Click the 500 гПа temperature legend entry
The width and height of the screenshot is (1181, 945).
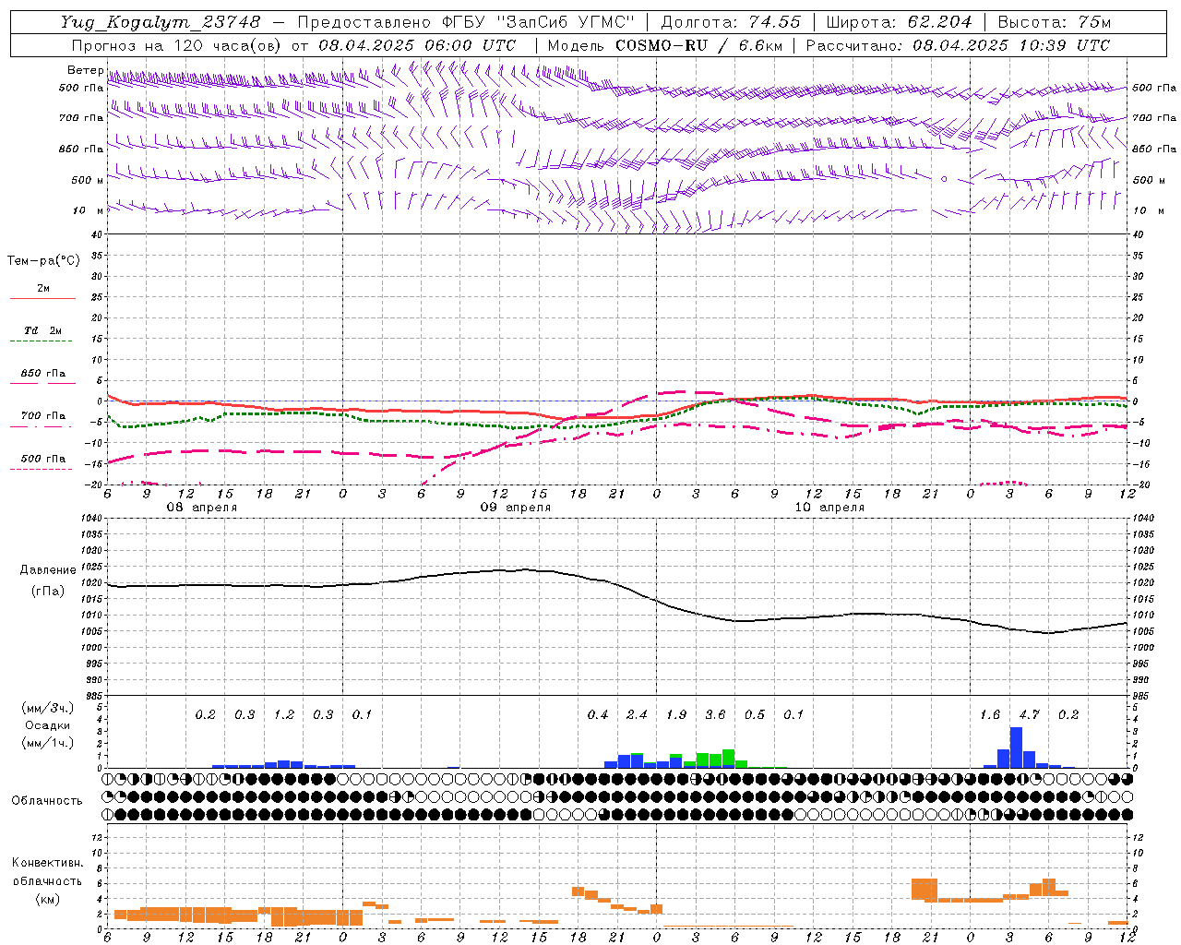click(42, 459)
